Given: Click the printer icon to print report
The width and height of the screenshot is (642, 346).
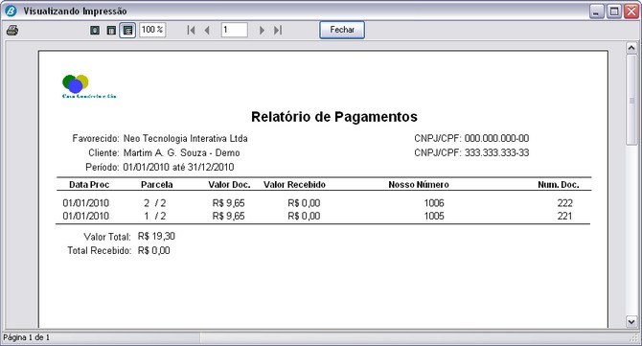Looking at the screenshot, I should click(x=12, y=31).
